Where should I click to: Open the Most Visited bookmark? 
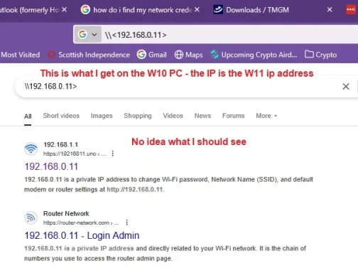21,55
